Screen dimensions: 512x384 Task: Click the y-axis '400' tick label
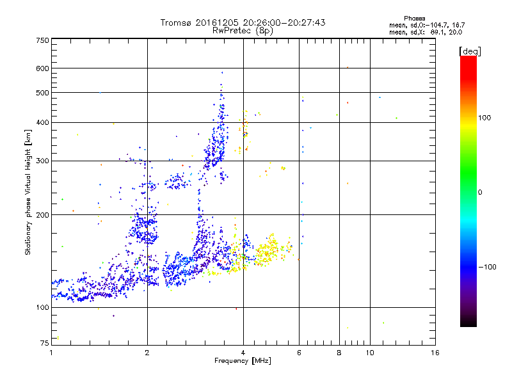click(42, 122)
